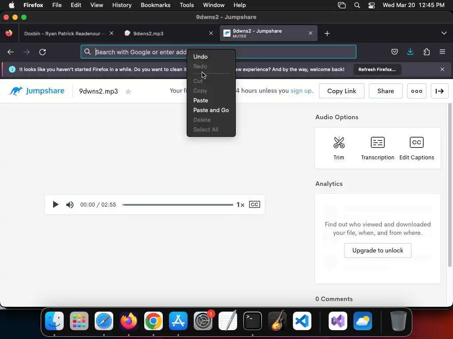453x339 pixels.
Task: Open the Firefox hamburger menu
Action: tap(442, 52)
